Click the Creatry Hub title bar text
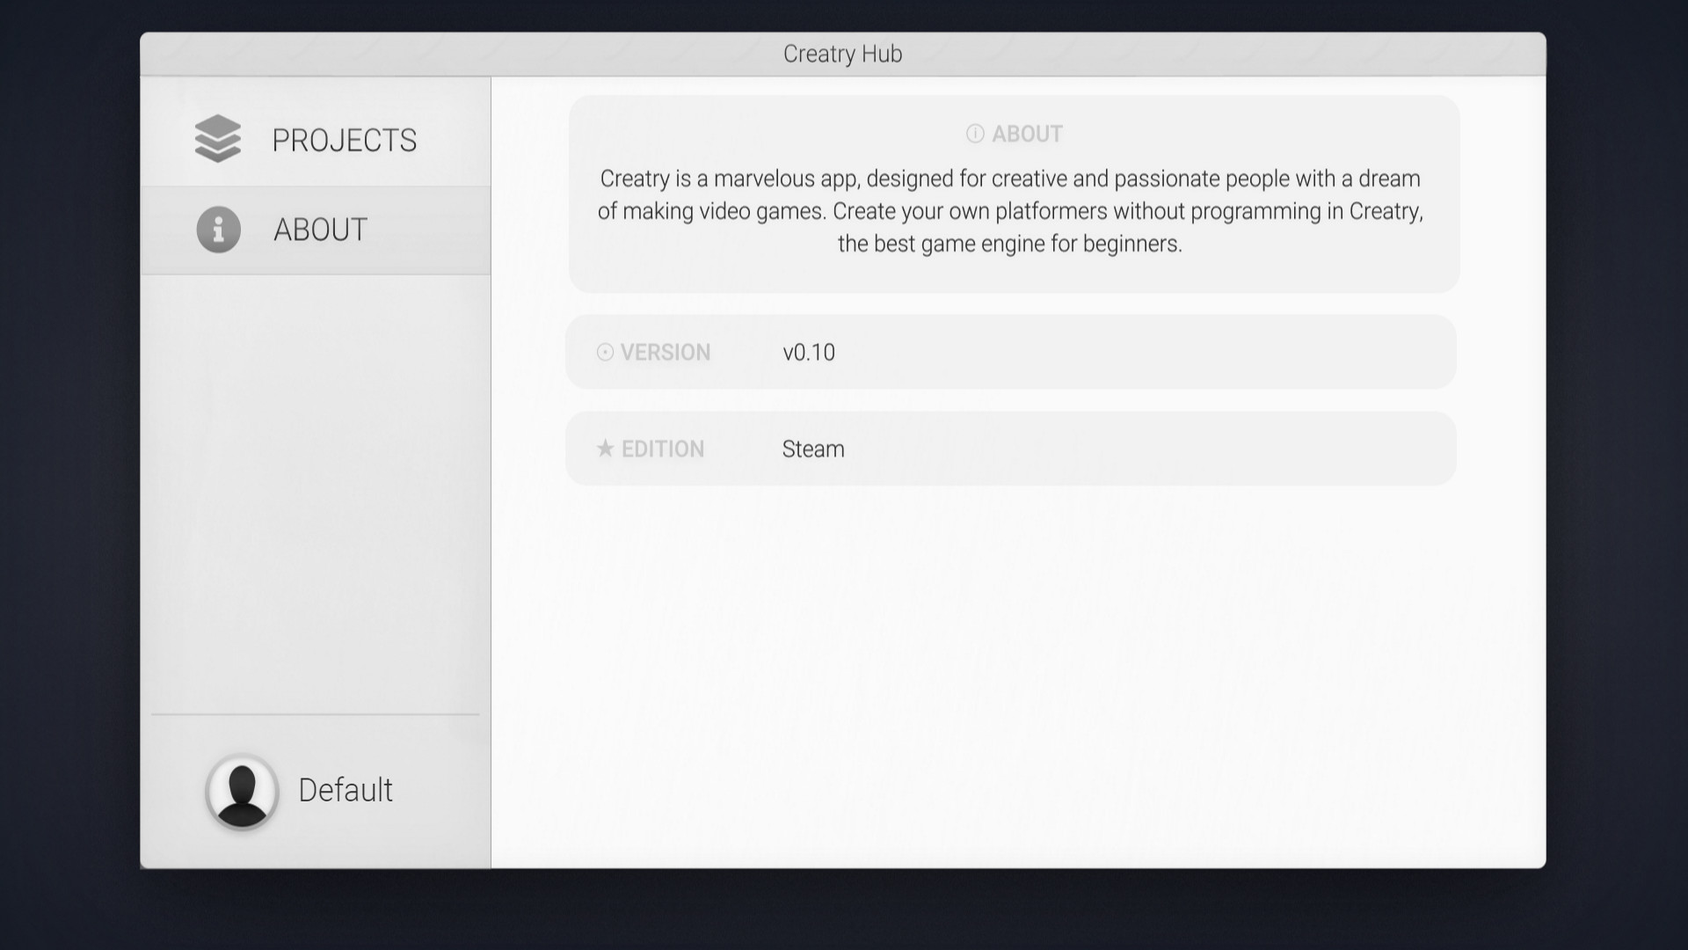Viewport: 1688px width, 950px height. [842, 54]
